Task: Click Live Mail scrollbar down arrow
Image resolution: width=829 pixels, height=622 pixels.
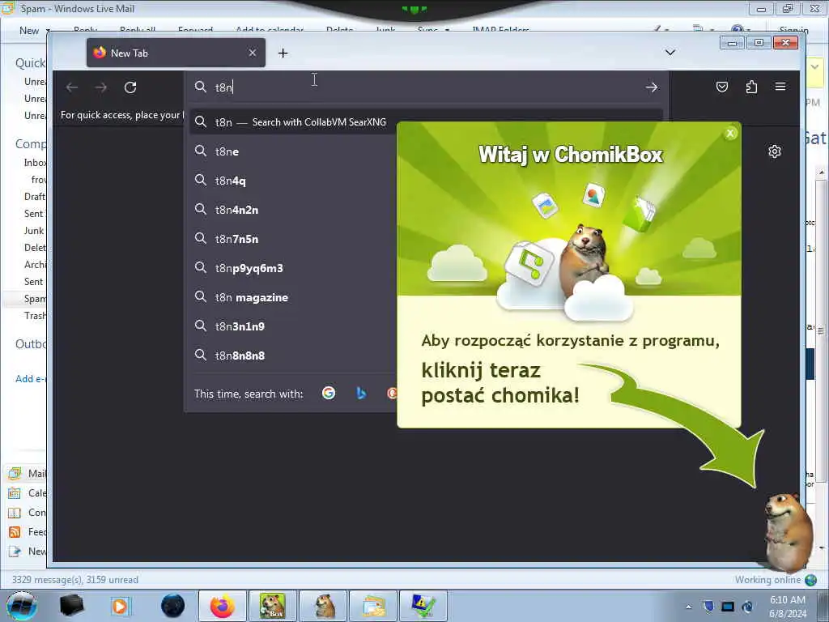Action: coord(821,548)
